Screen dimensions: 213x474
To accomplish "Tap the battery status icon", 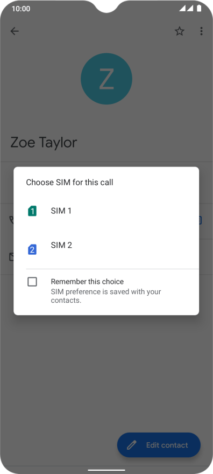I will pos(199,9).
